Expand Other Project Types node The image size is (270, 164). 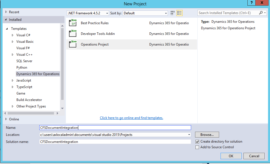coord(12,106)
